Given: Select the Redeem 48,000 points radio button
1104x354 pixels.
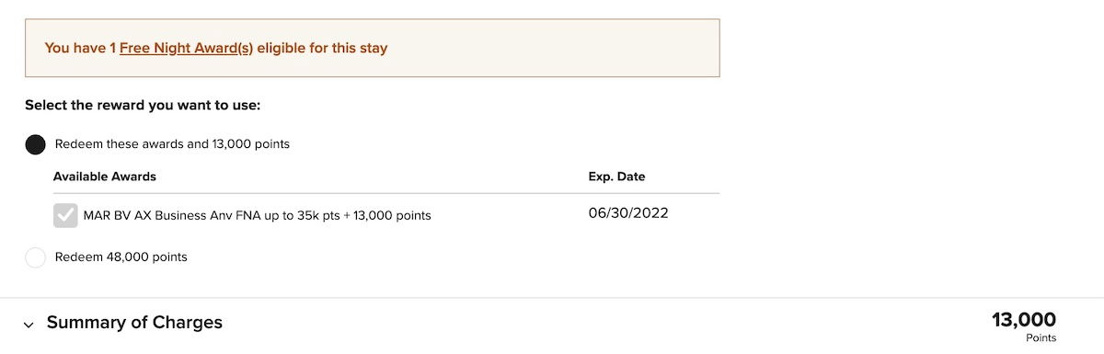Looking at the screenshot, I should coord(35,257).
